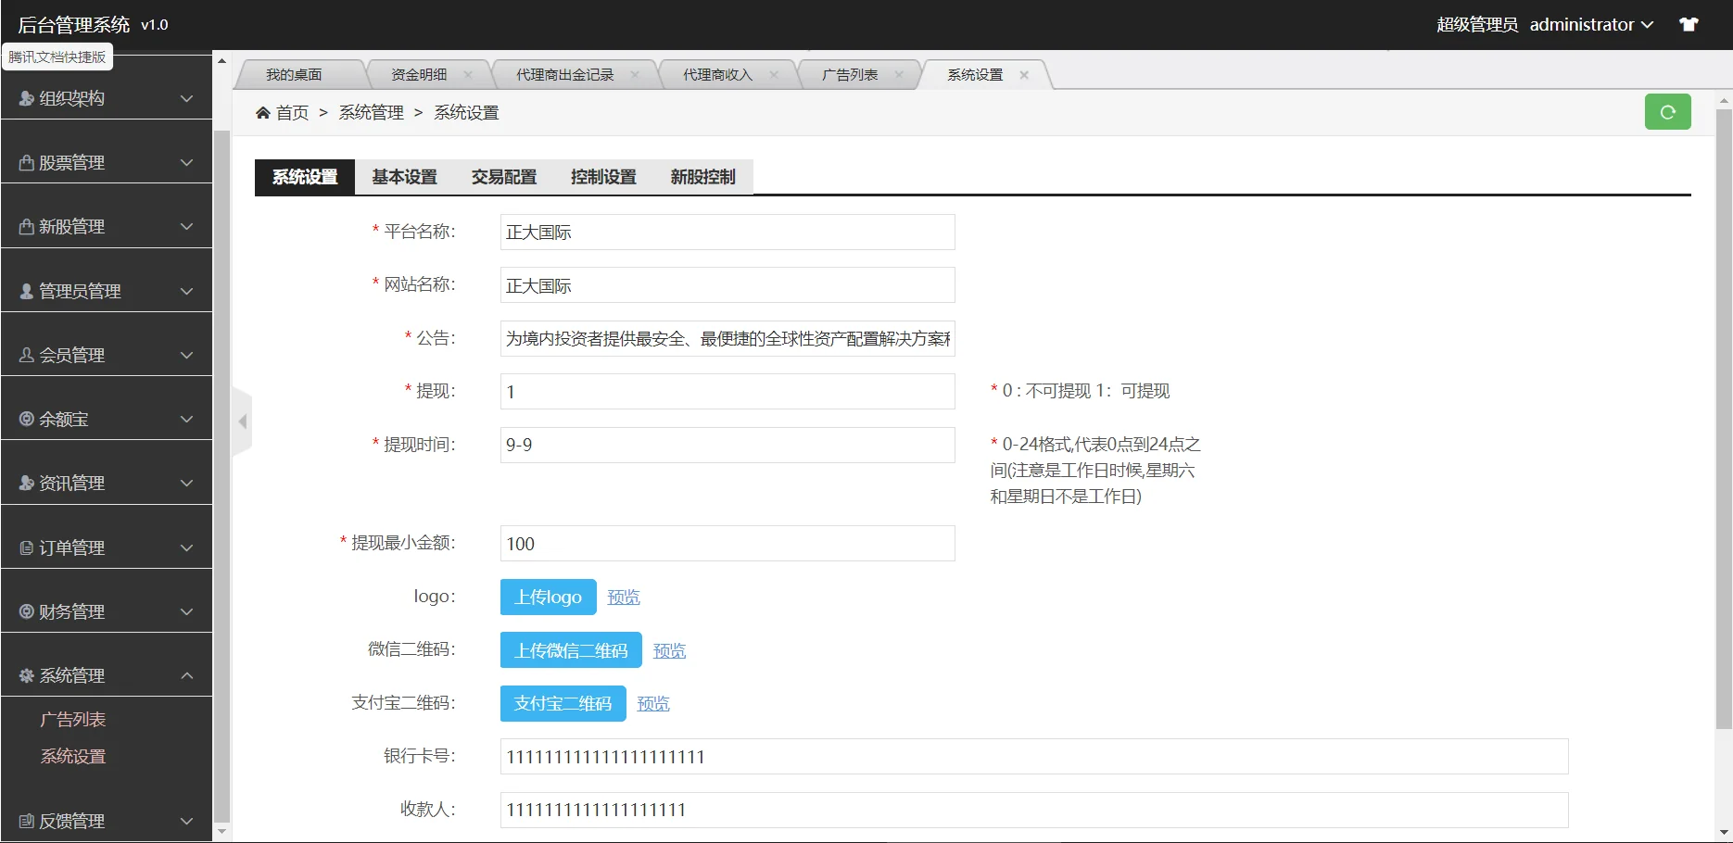Open the 余额宝 sidebar icon
Image resolution: width=1733 pixels, height=843 pixels.
click(x=24, y=419)
